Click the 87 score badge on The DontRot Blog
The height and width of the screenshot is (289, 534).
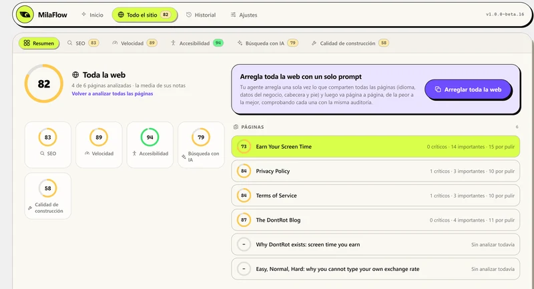tap(244, 220)
